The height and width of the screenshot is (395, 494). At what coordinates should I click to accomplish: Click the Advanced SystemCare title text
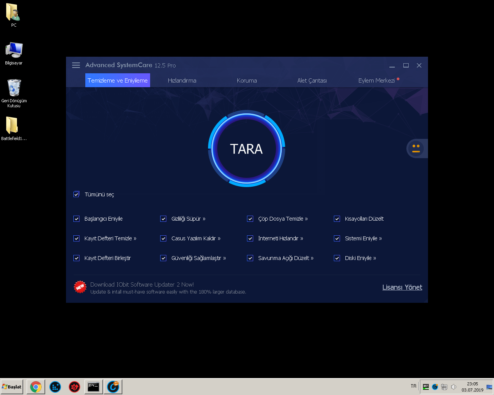coord(119,65)
